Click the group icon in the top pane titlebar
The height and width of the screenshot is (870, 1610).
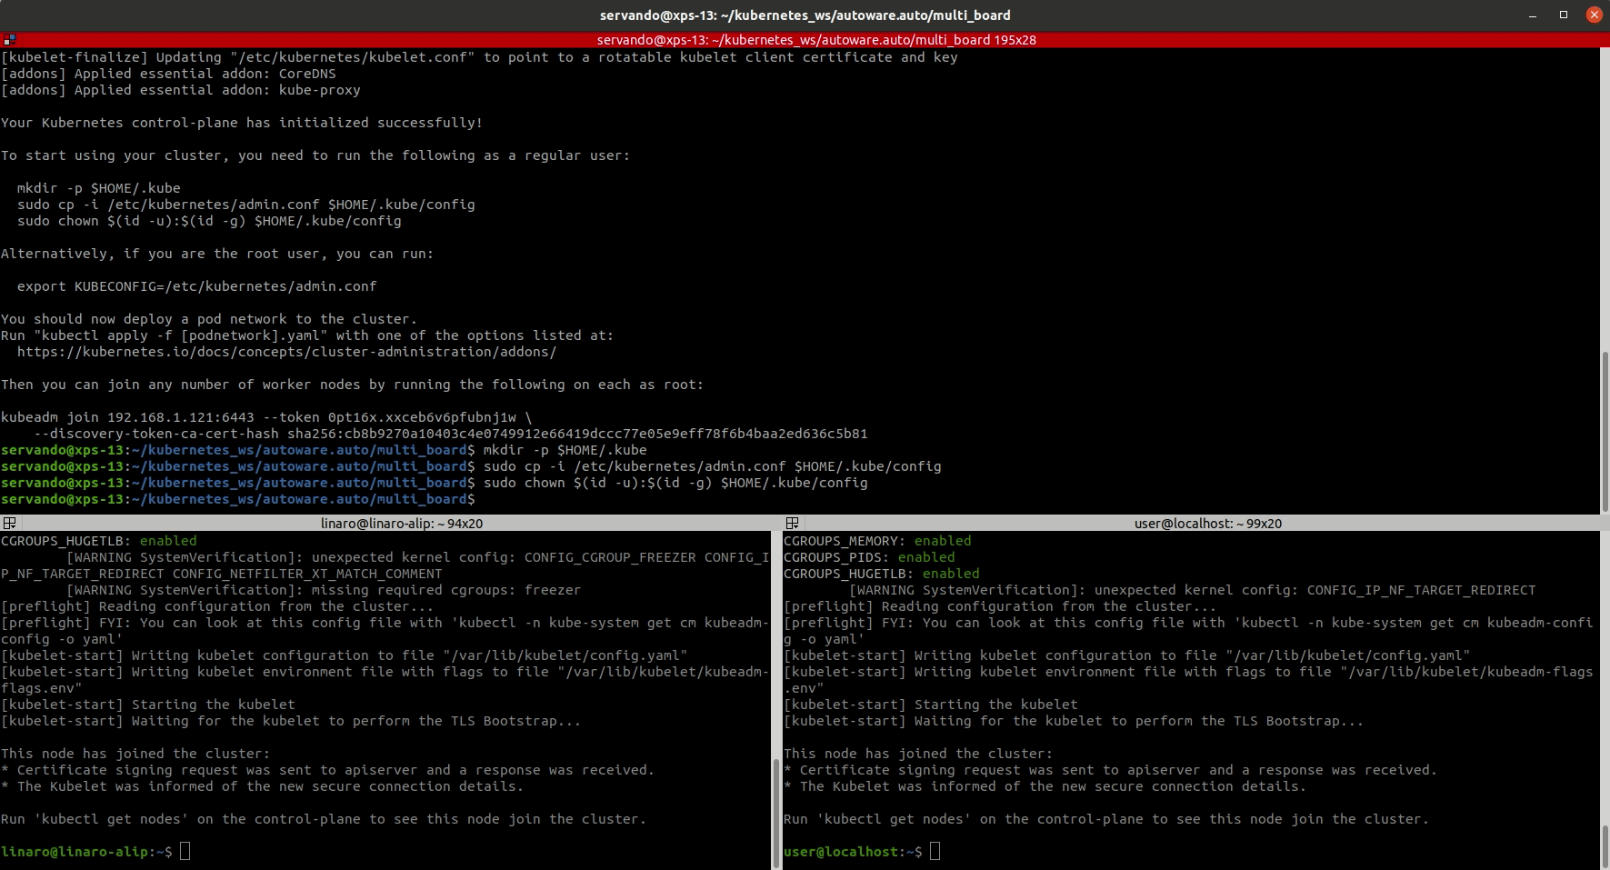tap(9, 40)
